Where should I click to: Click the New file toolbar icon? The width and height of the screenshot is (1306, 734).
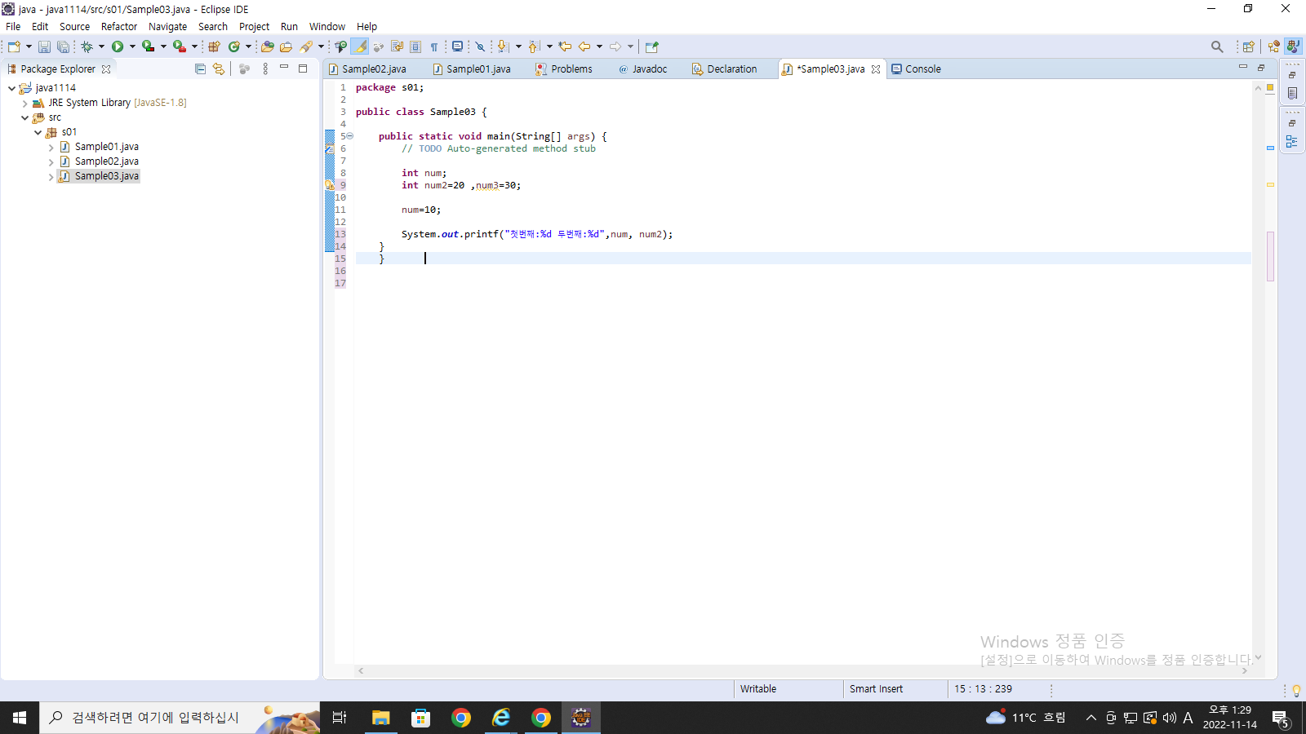(14, 46)
